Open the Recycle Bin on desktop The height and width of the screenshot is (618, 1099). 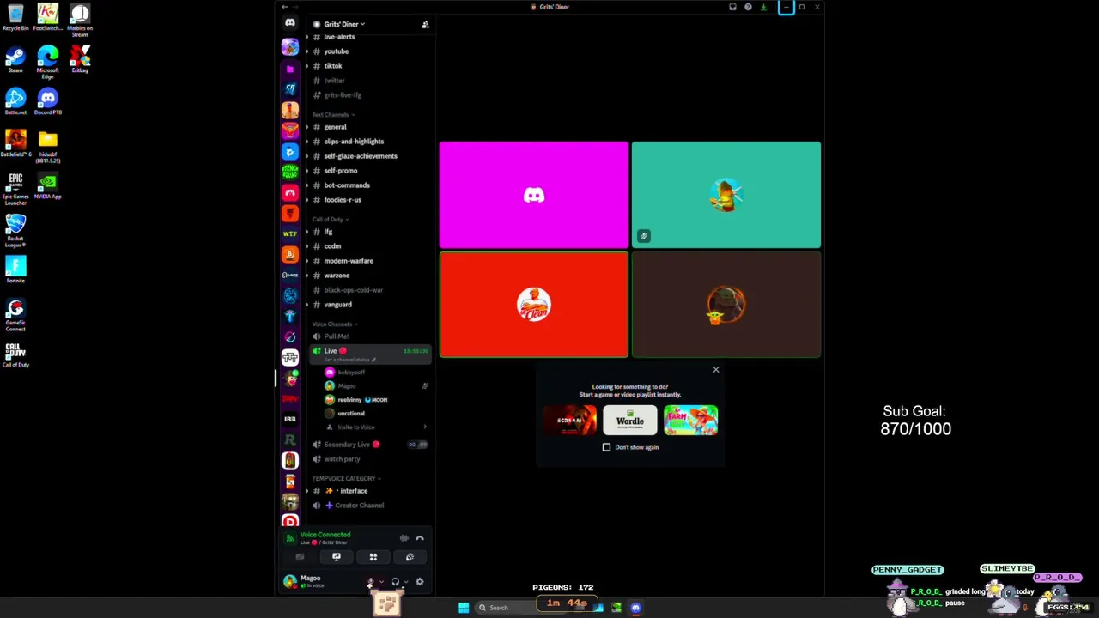15,17
